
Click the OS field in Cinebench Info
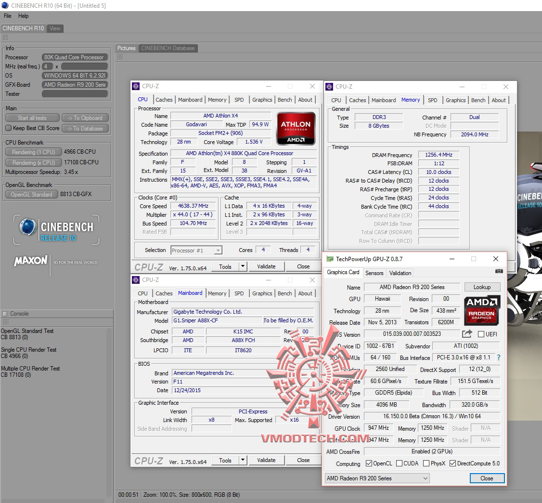coord(75,76)
